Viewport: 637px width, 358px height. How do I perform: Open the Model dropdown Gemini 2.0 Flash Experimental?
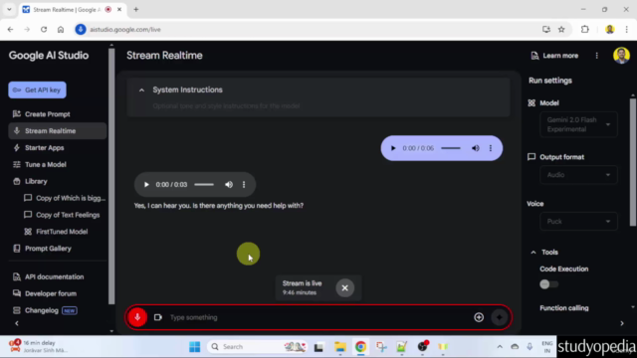pos(578,124)
